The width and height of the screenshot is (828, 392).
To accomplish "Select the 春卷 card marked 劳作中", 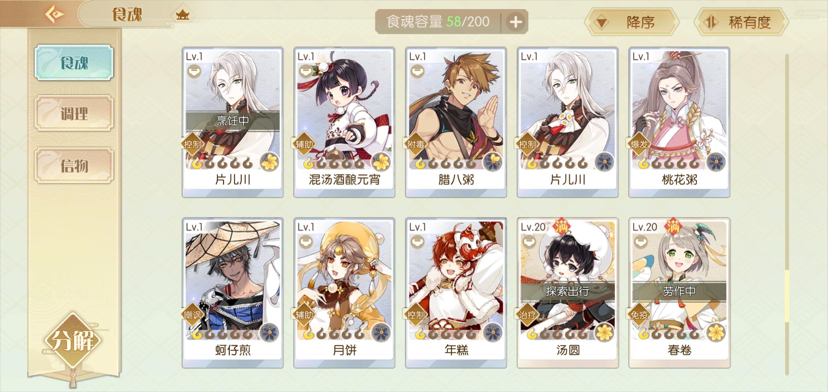I will pyautogui.click(x=679, y=293).
